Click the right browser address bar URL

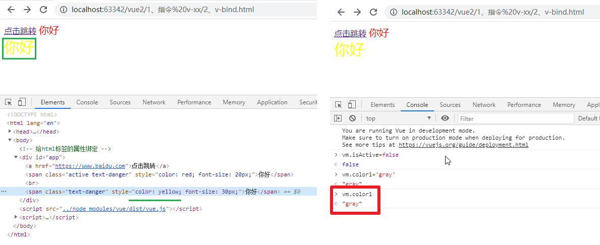493,12
